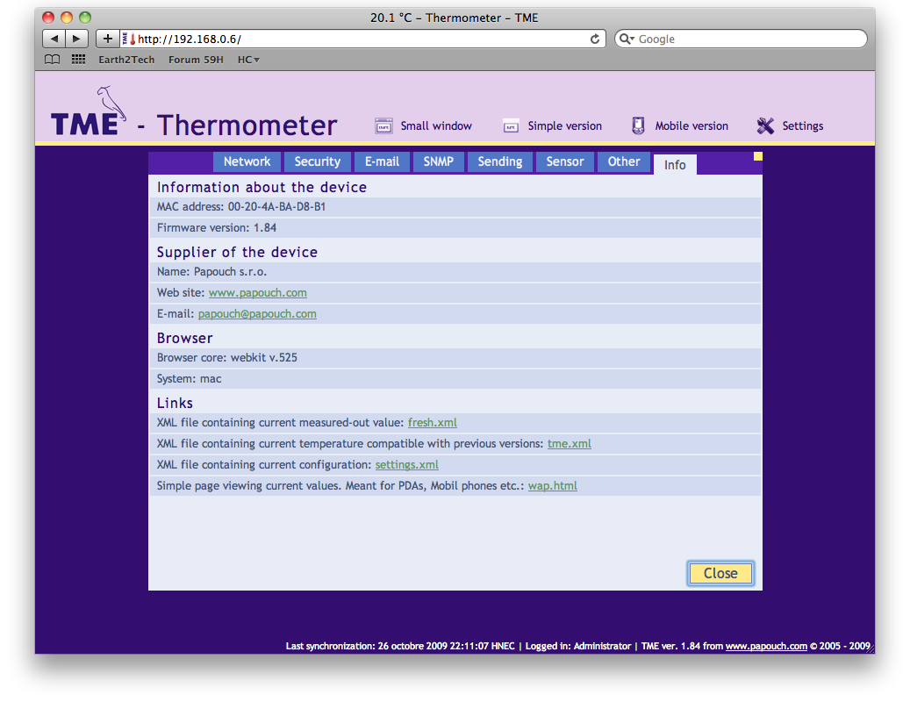Click the search magnifier icon in Google field
Viewport: 910px width, 702px height.
[x=627, y=39]
